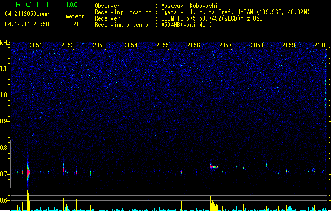
Task: Click the 2058 time axis marker
Action: [257, 45]
